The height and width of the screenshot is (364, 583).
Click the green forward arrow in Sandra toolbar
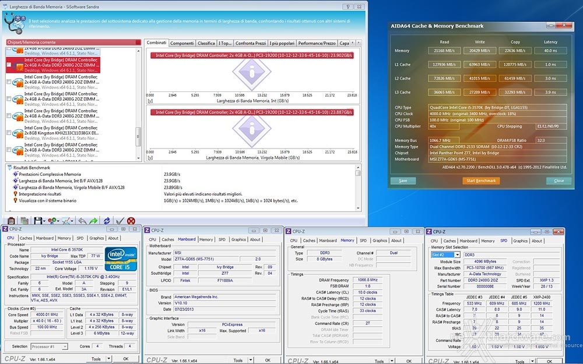point(93,221)
